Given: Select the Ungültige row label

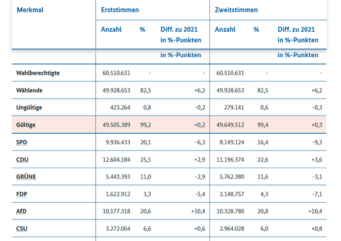Looking at the screenshot, I should 29,107.
